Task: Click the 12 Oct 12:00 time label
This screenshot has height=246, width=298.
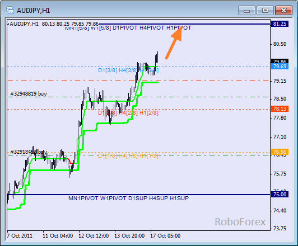Action: coord(94,236)
